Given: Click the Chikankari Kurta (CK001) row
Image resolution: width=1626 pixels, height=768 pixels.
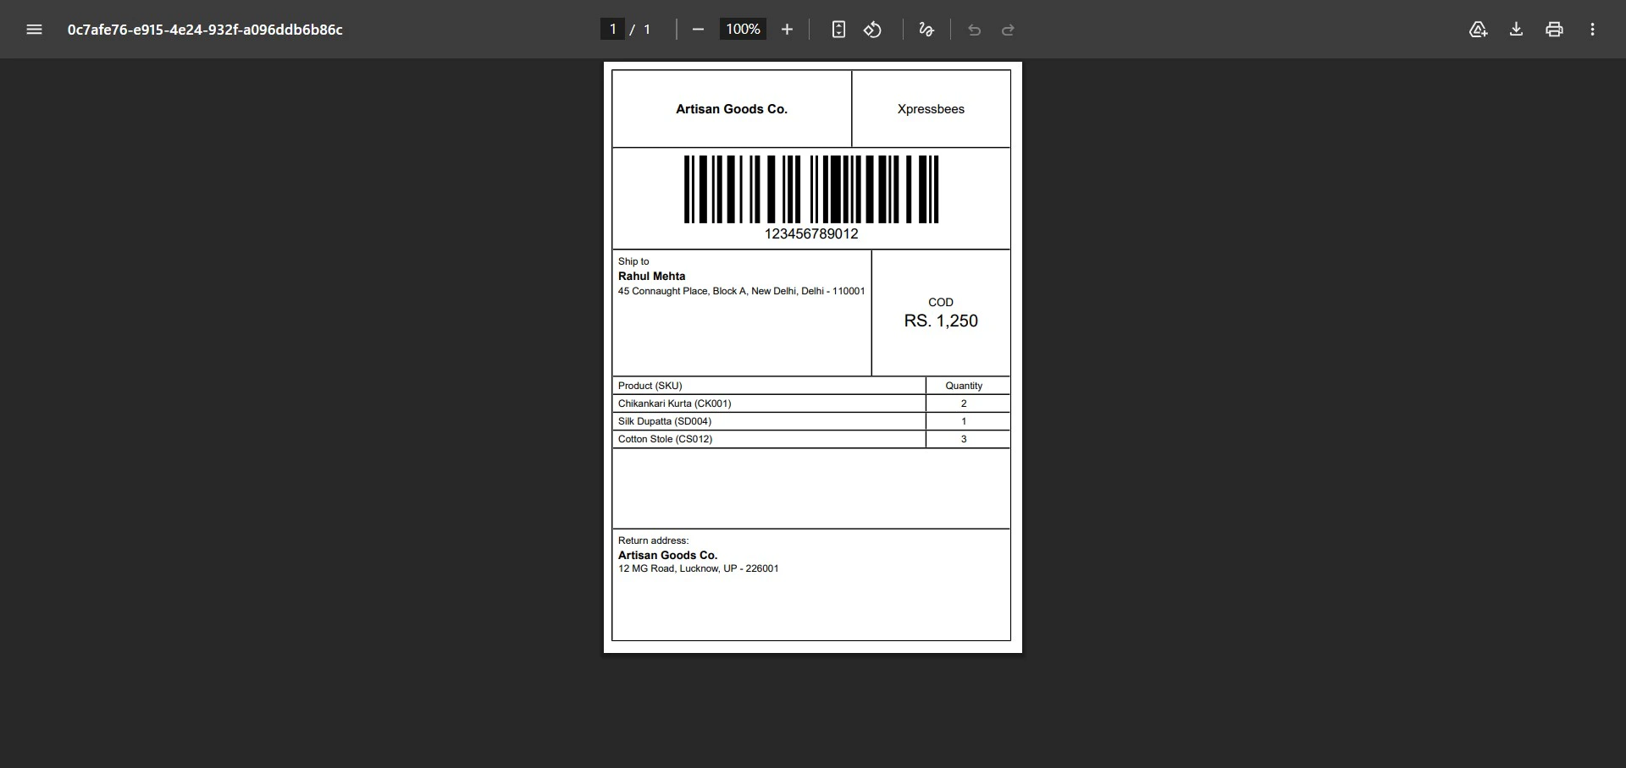Looking at the screenshot, I should tap(810, 403).
